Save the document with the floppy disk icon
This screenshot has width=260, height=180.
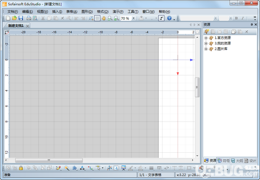20,18
